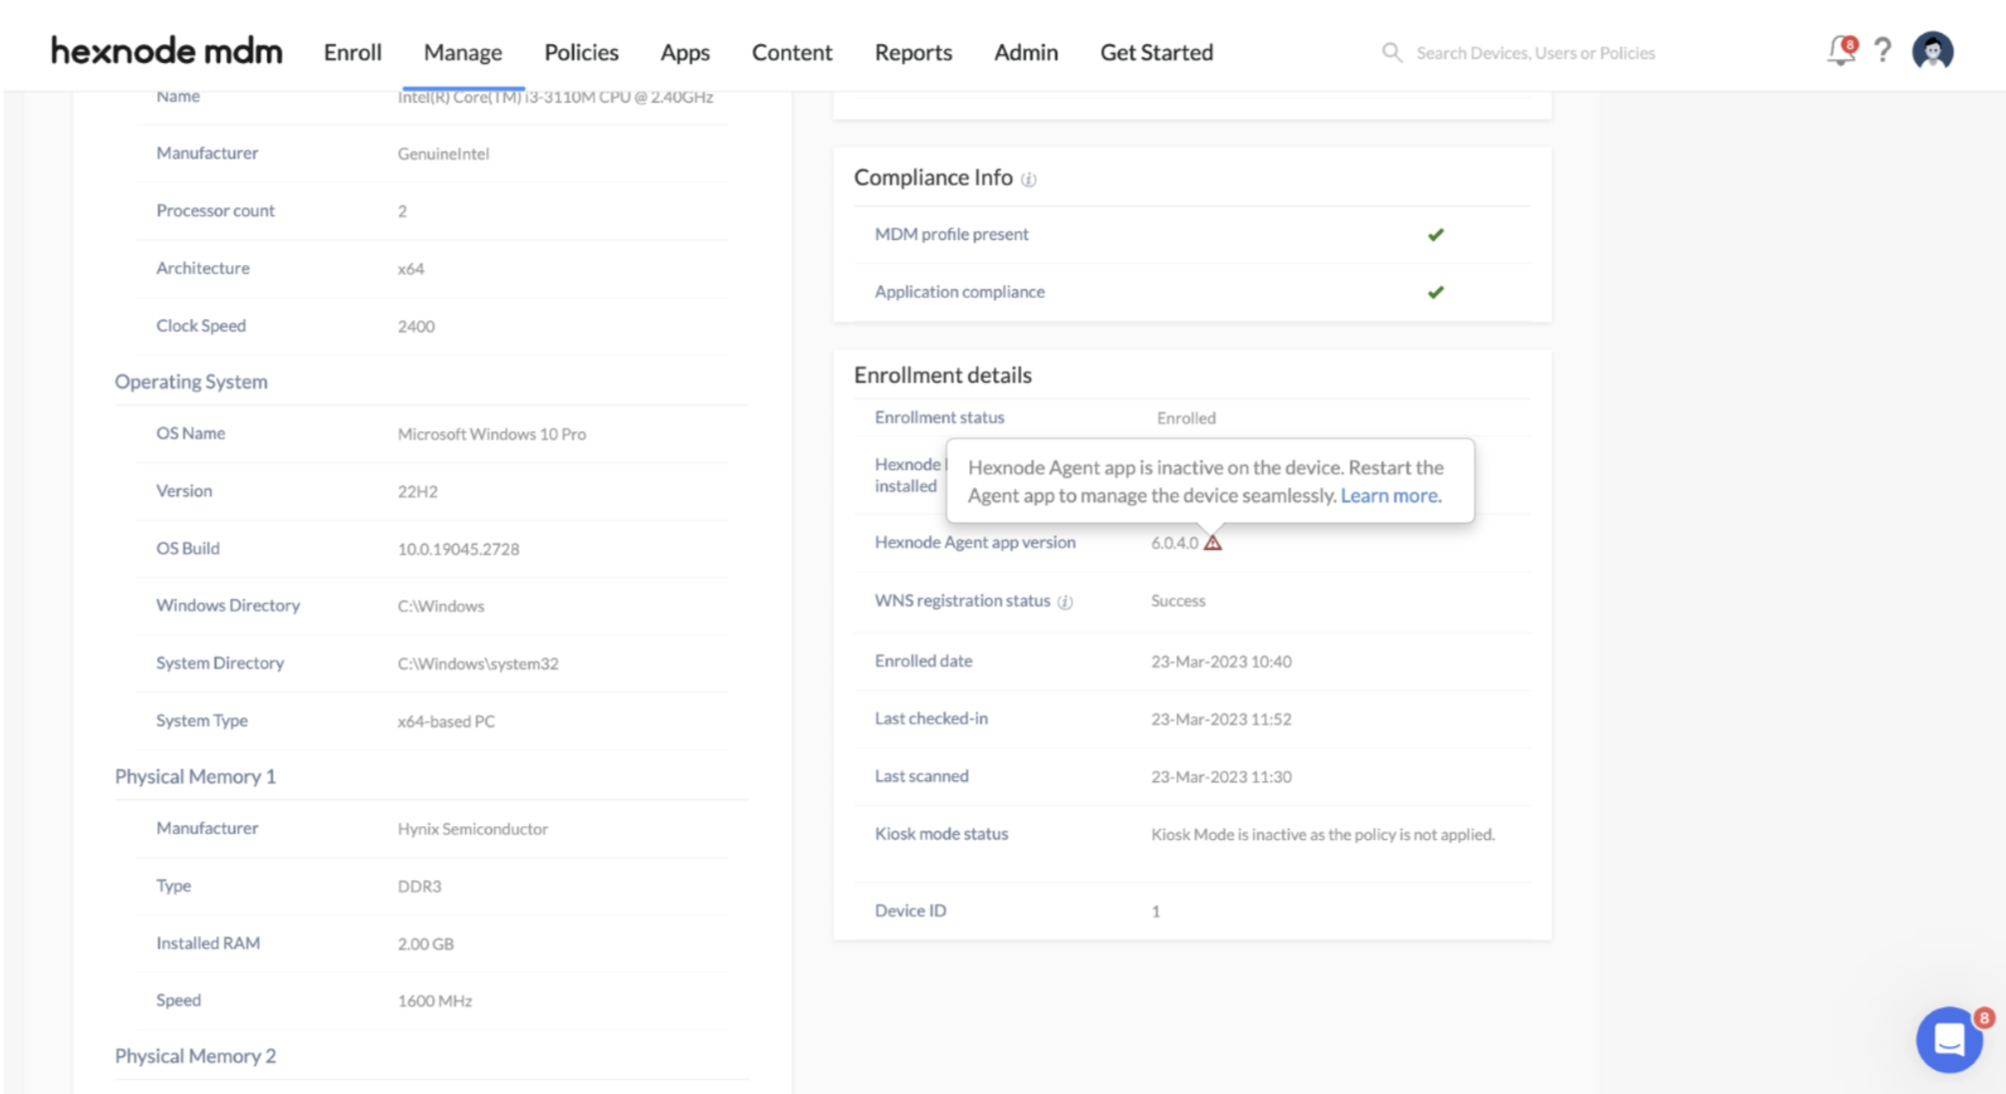Image resolution: width=2006 pixels, height=1094 pixels.
Task: Select the manufacturer value GenuineIntel
Action: point(443,153)
